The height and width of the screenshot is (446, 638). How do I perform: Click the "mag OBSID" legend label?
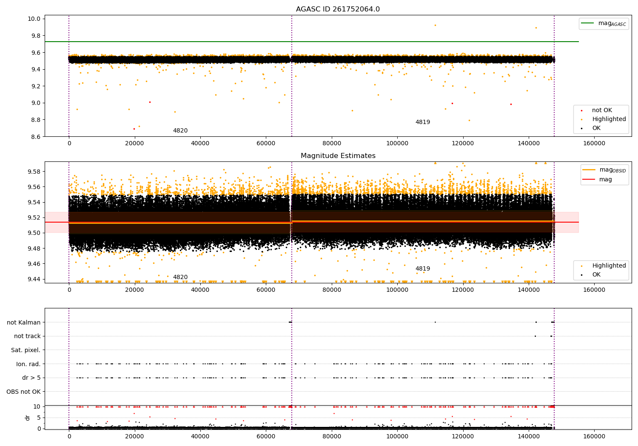click(613, 170)
